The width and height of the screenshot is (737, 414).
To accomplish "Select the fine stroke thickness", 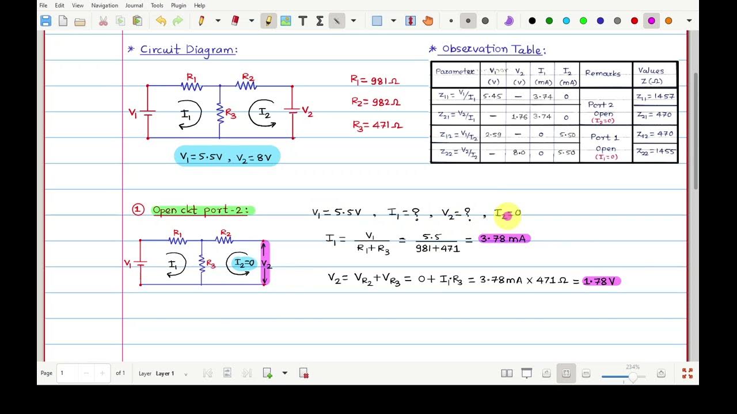I will click(451, 21).
